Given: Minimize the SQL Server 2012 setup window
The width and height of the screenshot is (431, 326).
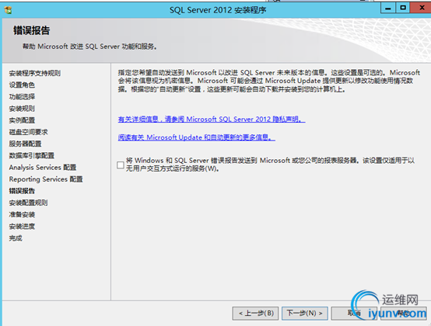Looking at the screenshot, I should coord(388,8).
